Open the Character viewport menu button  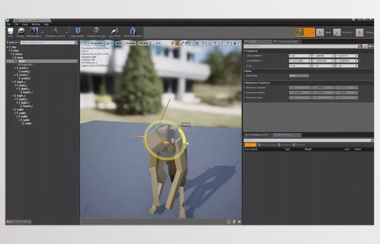tap(130, 43)
